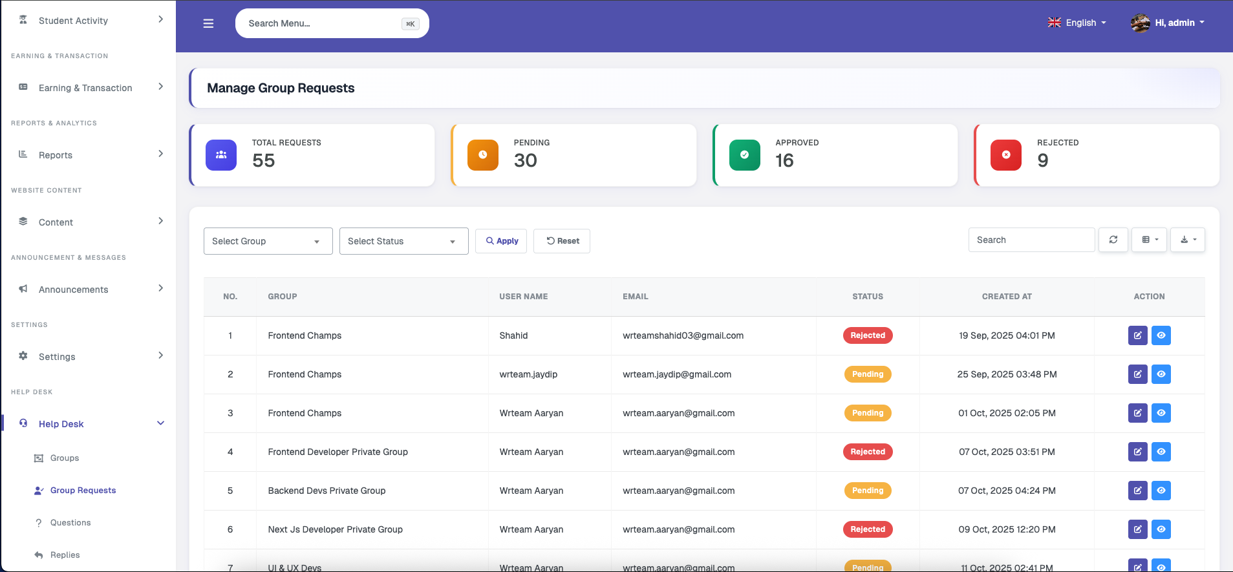Click the Total Requests people icon
This screenshot has height=572, width=1233.
221,155
